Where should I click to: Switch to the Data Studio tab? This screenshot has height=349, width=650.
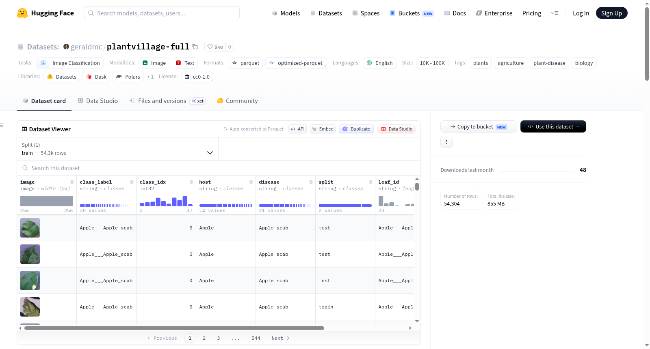pos(98,101)
